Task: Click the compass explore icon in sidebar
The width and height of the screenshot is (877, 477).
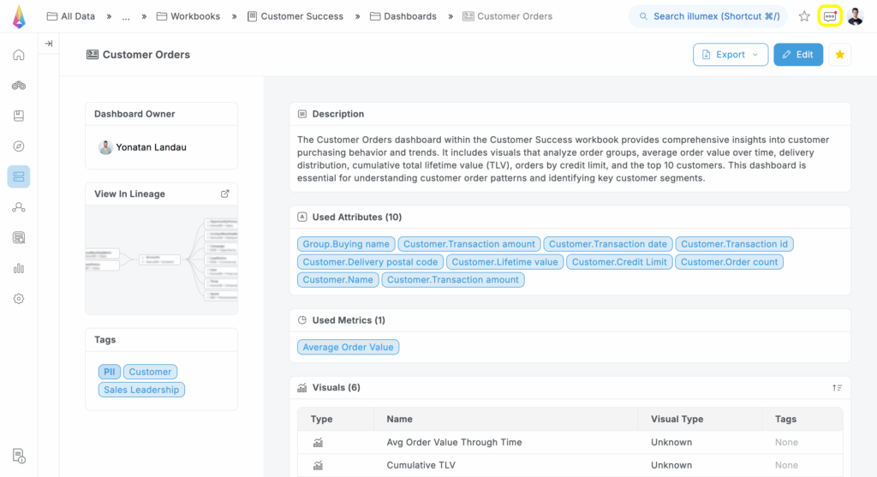Action: pyautogui.click(x=19, y=146)
